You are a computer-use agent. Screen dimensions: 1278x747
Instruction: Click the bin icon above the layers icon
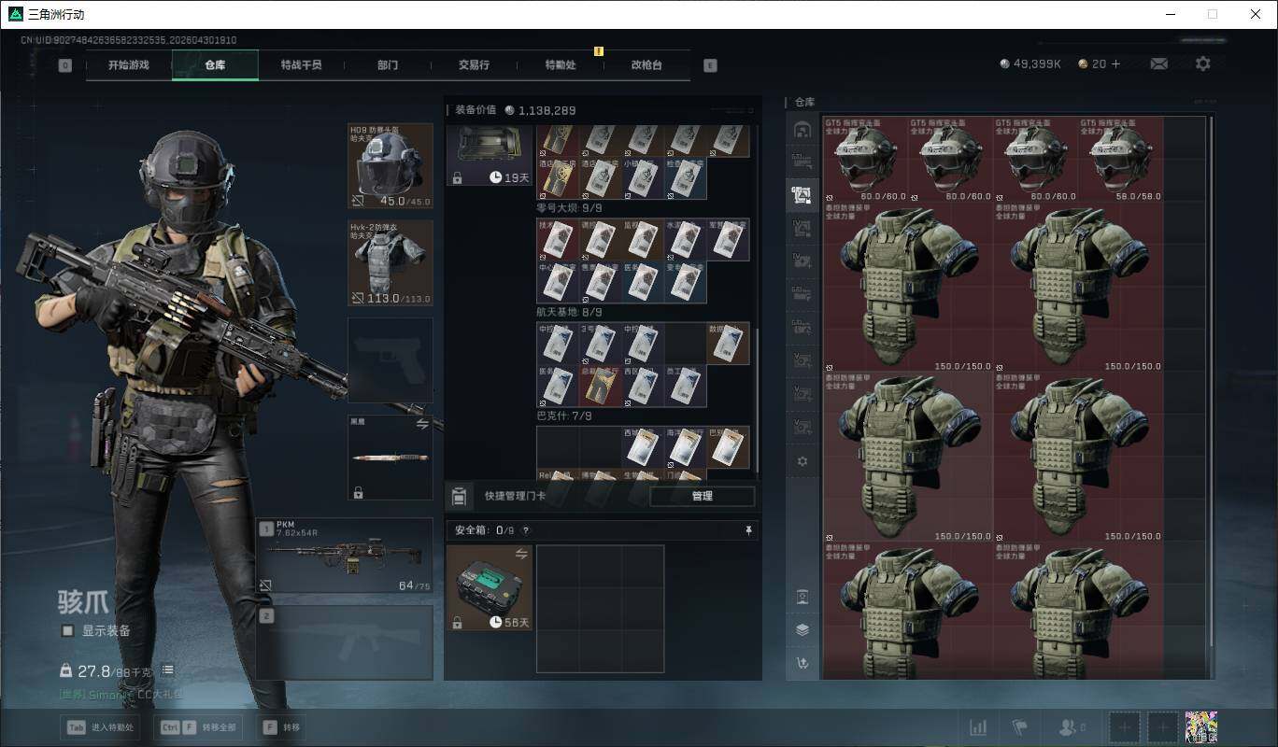[802, 596]
